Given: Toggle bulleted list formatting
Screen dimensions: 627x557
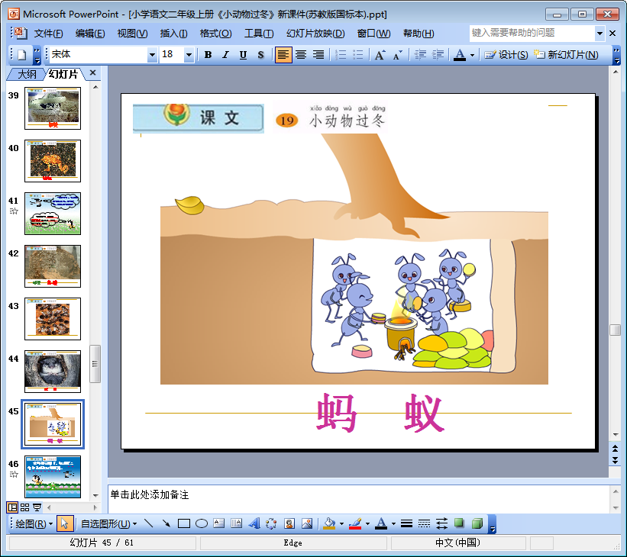Looking at the screenshot, I should tap(358, 55).
